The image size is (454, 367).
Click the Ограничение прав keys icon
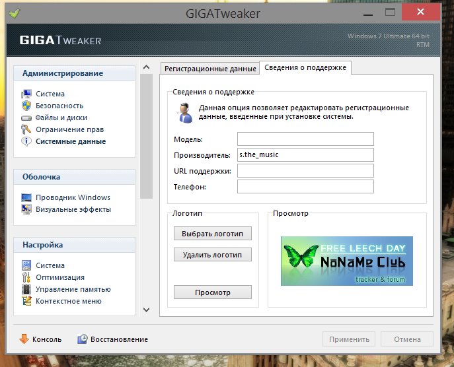[x=26, y=129]
